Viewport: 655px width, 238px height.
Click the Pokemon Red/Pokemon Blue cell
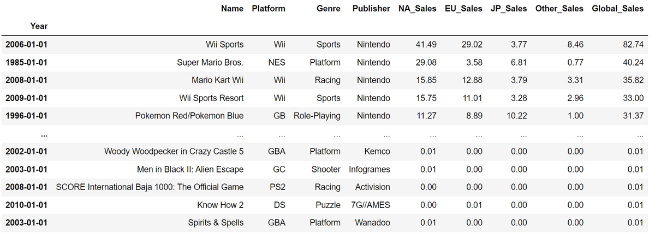[189, 116]
